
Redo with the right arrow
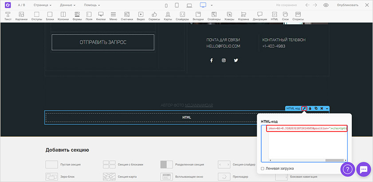click(315, 5)
